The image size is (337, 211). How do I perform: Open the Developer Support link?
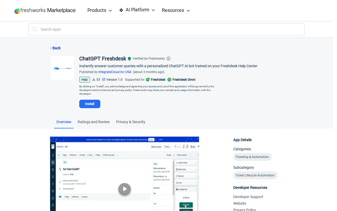pyautogui.click(x=248, y=197)
